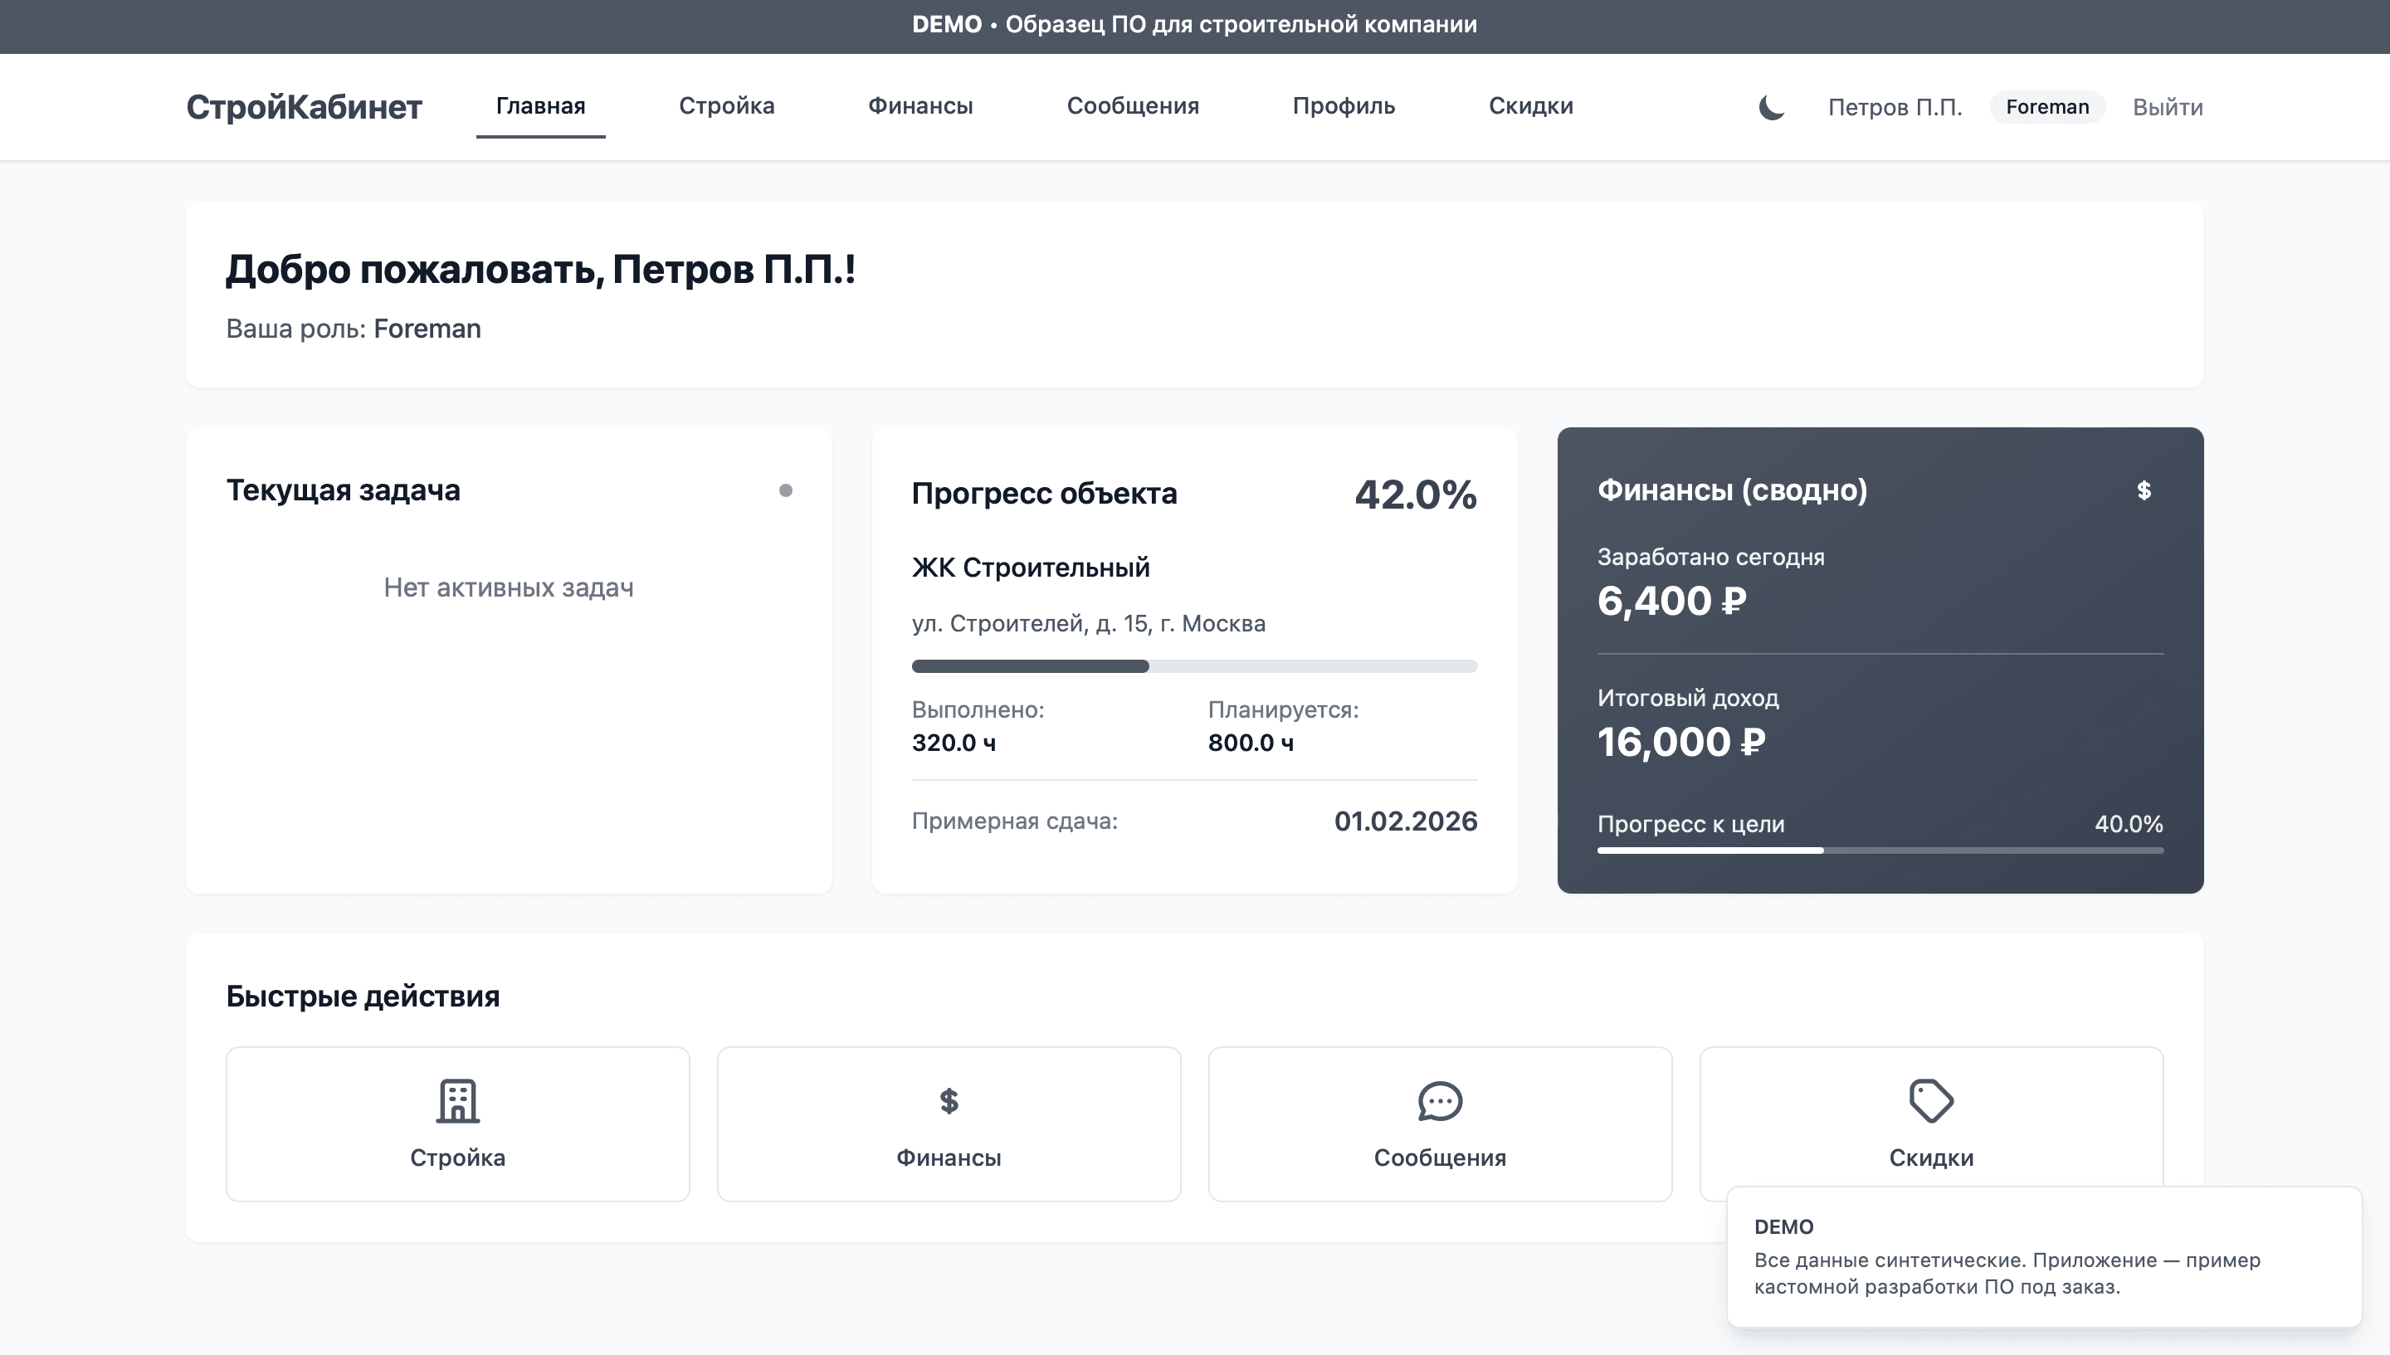This screenshot has height=1355, width=2390.
Task: Toggle dark mode moon icon
Action: [1771, 107]
